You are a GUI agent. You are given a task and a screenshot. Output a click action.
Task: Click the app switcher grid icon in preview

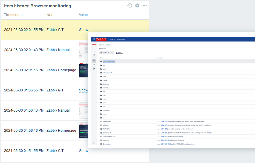coord(94,39)
